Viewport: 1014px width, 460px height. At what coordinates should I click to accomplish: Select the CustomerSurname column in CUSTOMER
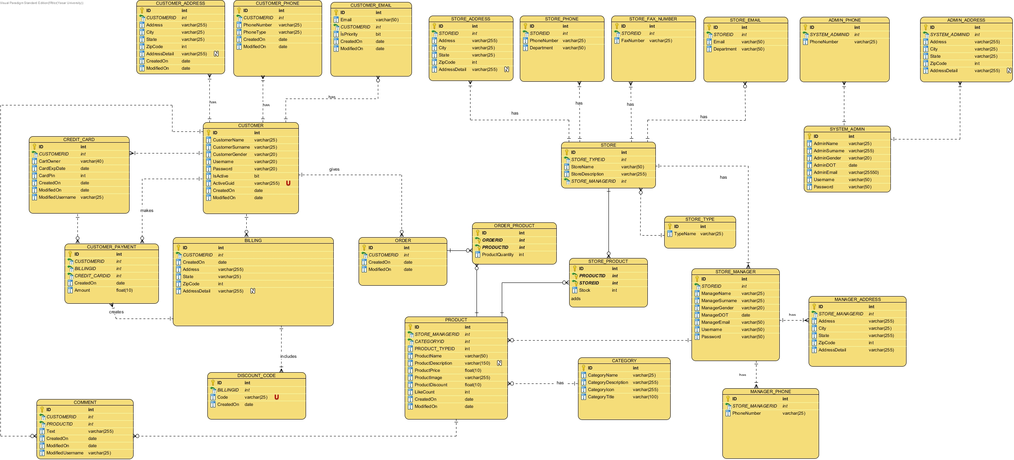[x=251, y=147]
